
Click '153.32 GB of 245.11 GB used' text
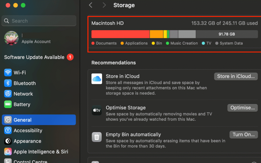tap(224, 23)
